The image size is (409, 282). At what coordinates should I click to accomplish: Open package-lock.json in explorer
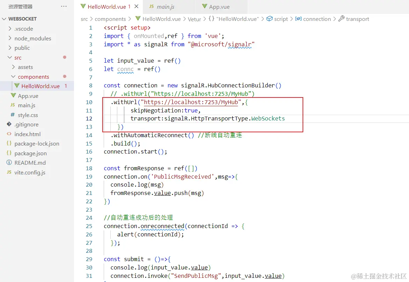coord(37,143)
